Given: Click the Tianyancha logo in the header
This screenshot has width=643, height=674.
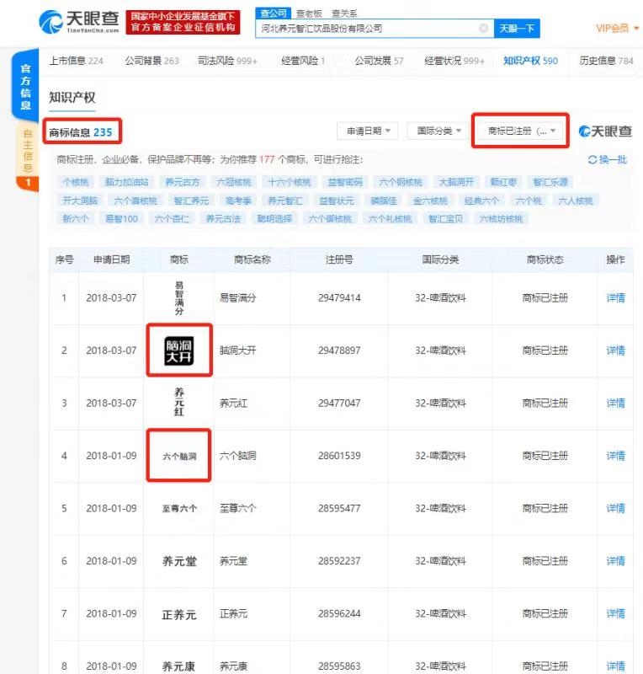Looking at the screenshot, I should (79, 22).
